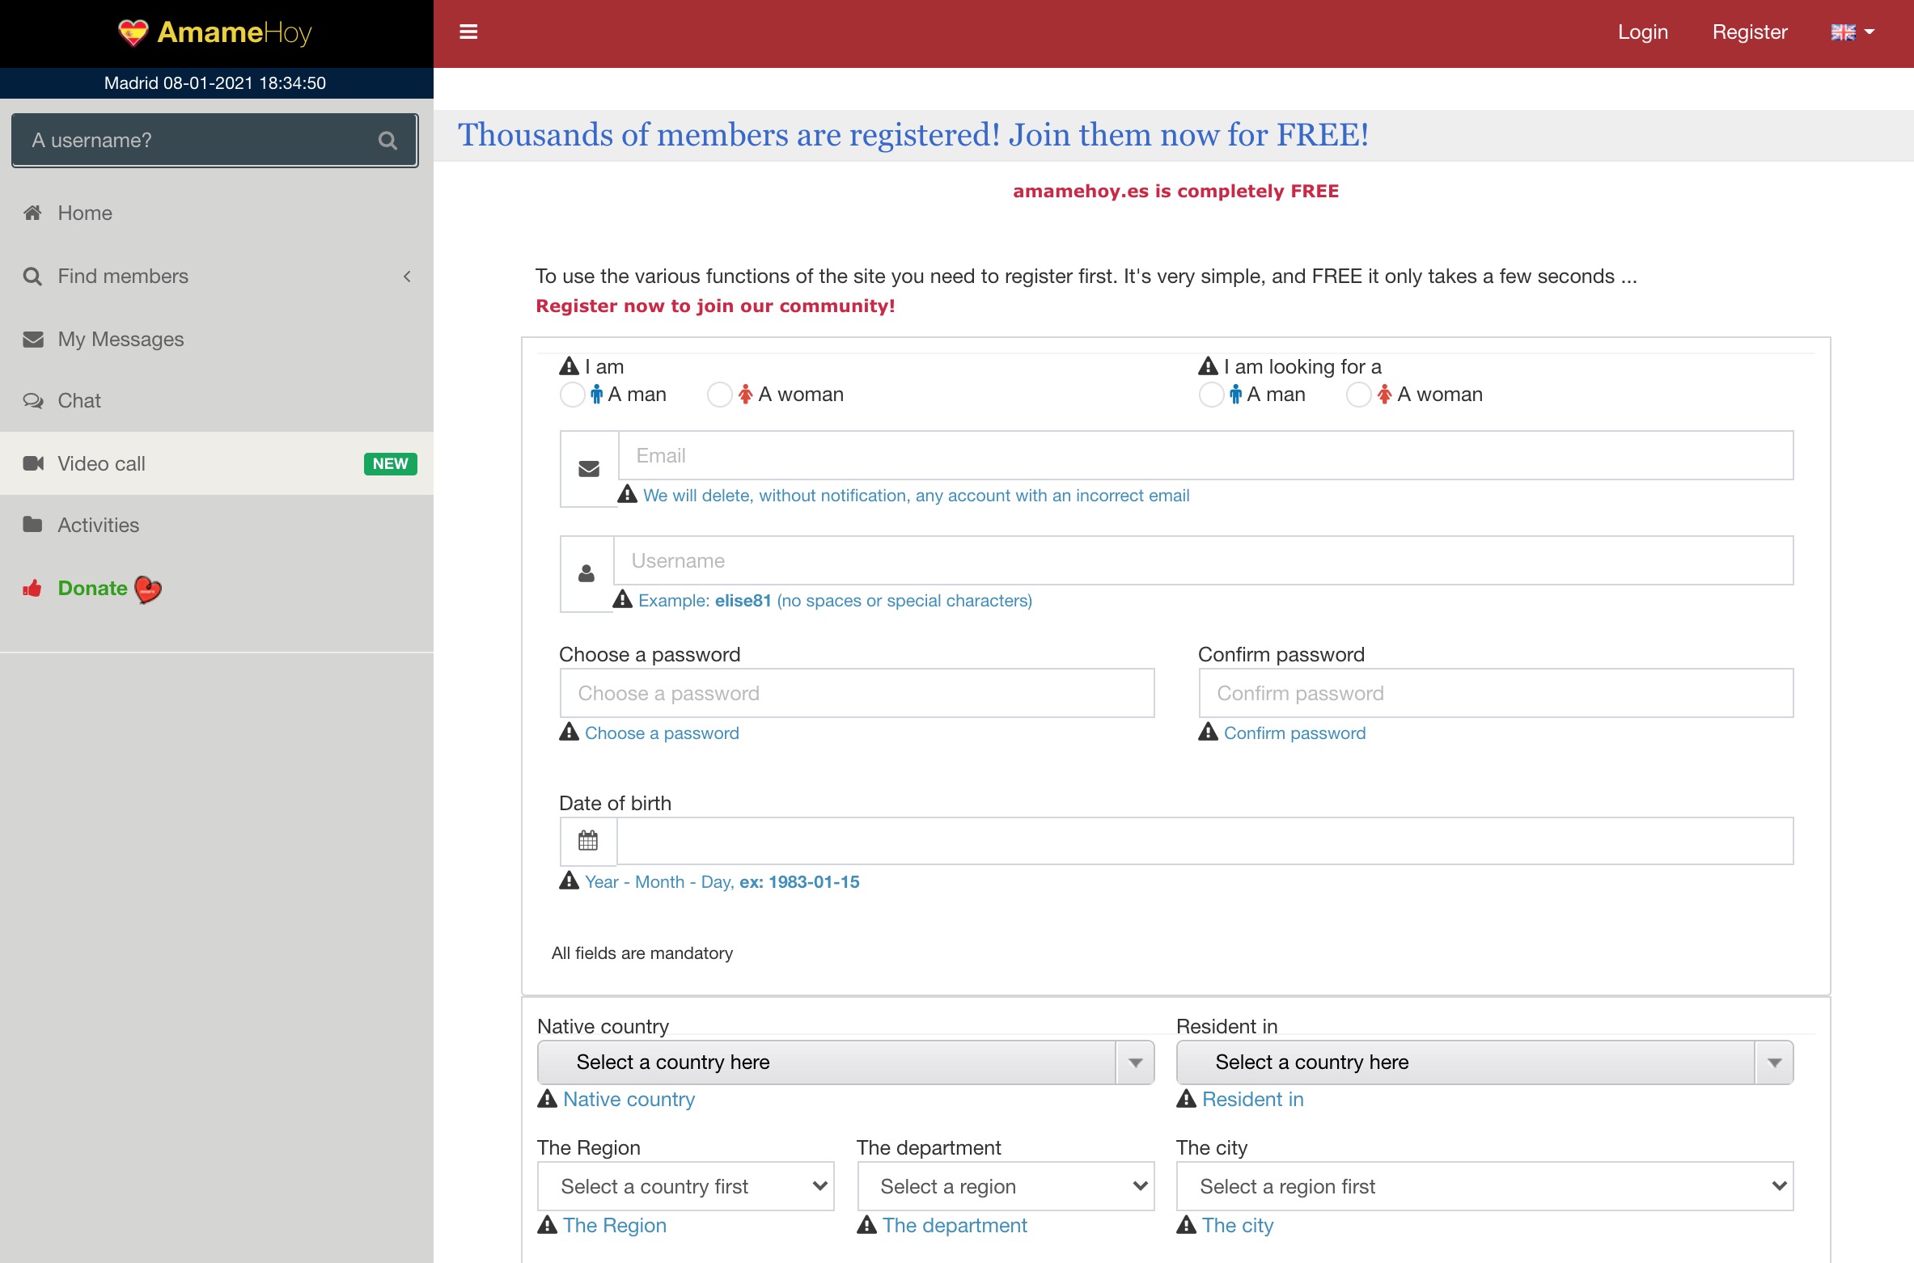Click into the Confirm password field
This screenshot has height=1263, width=1914.
1496,693
